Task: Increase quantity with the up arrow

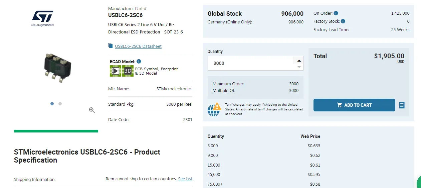Action: pyautogui.click(x=299, y=61)
